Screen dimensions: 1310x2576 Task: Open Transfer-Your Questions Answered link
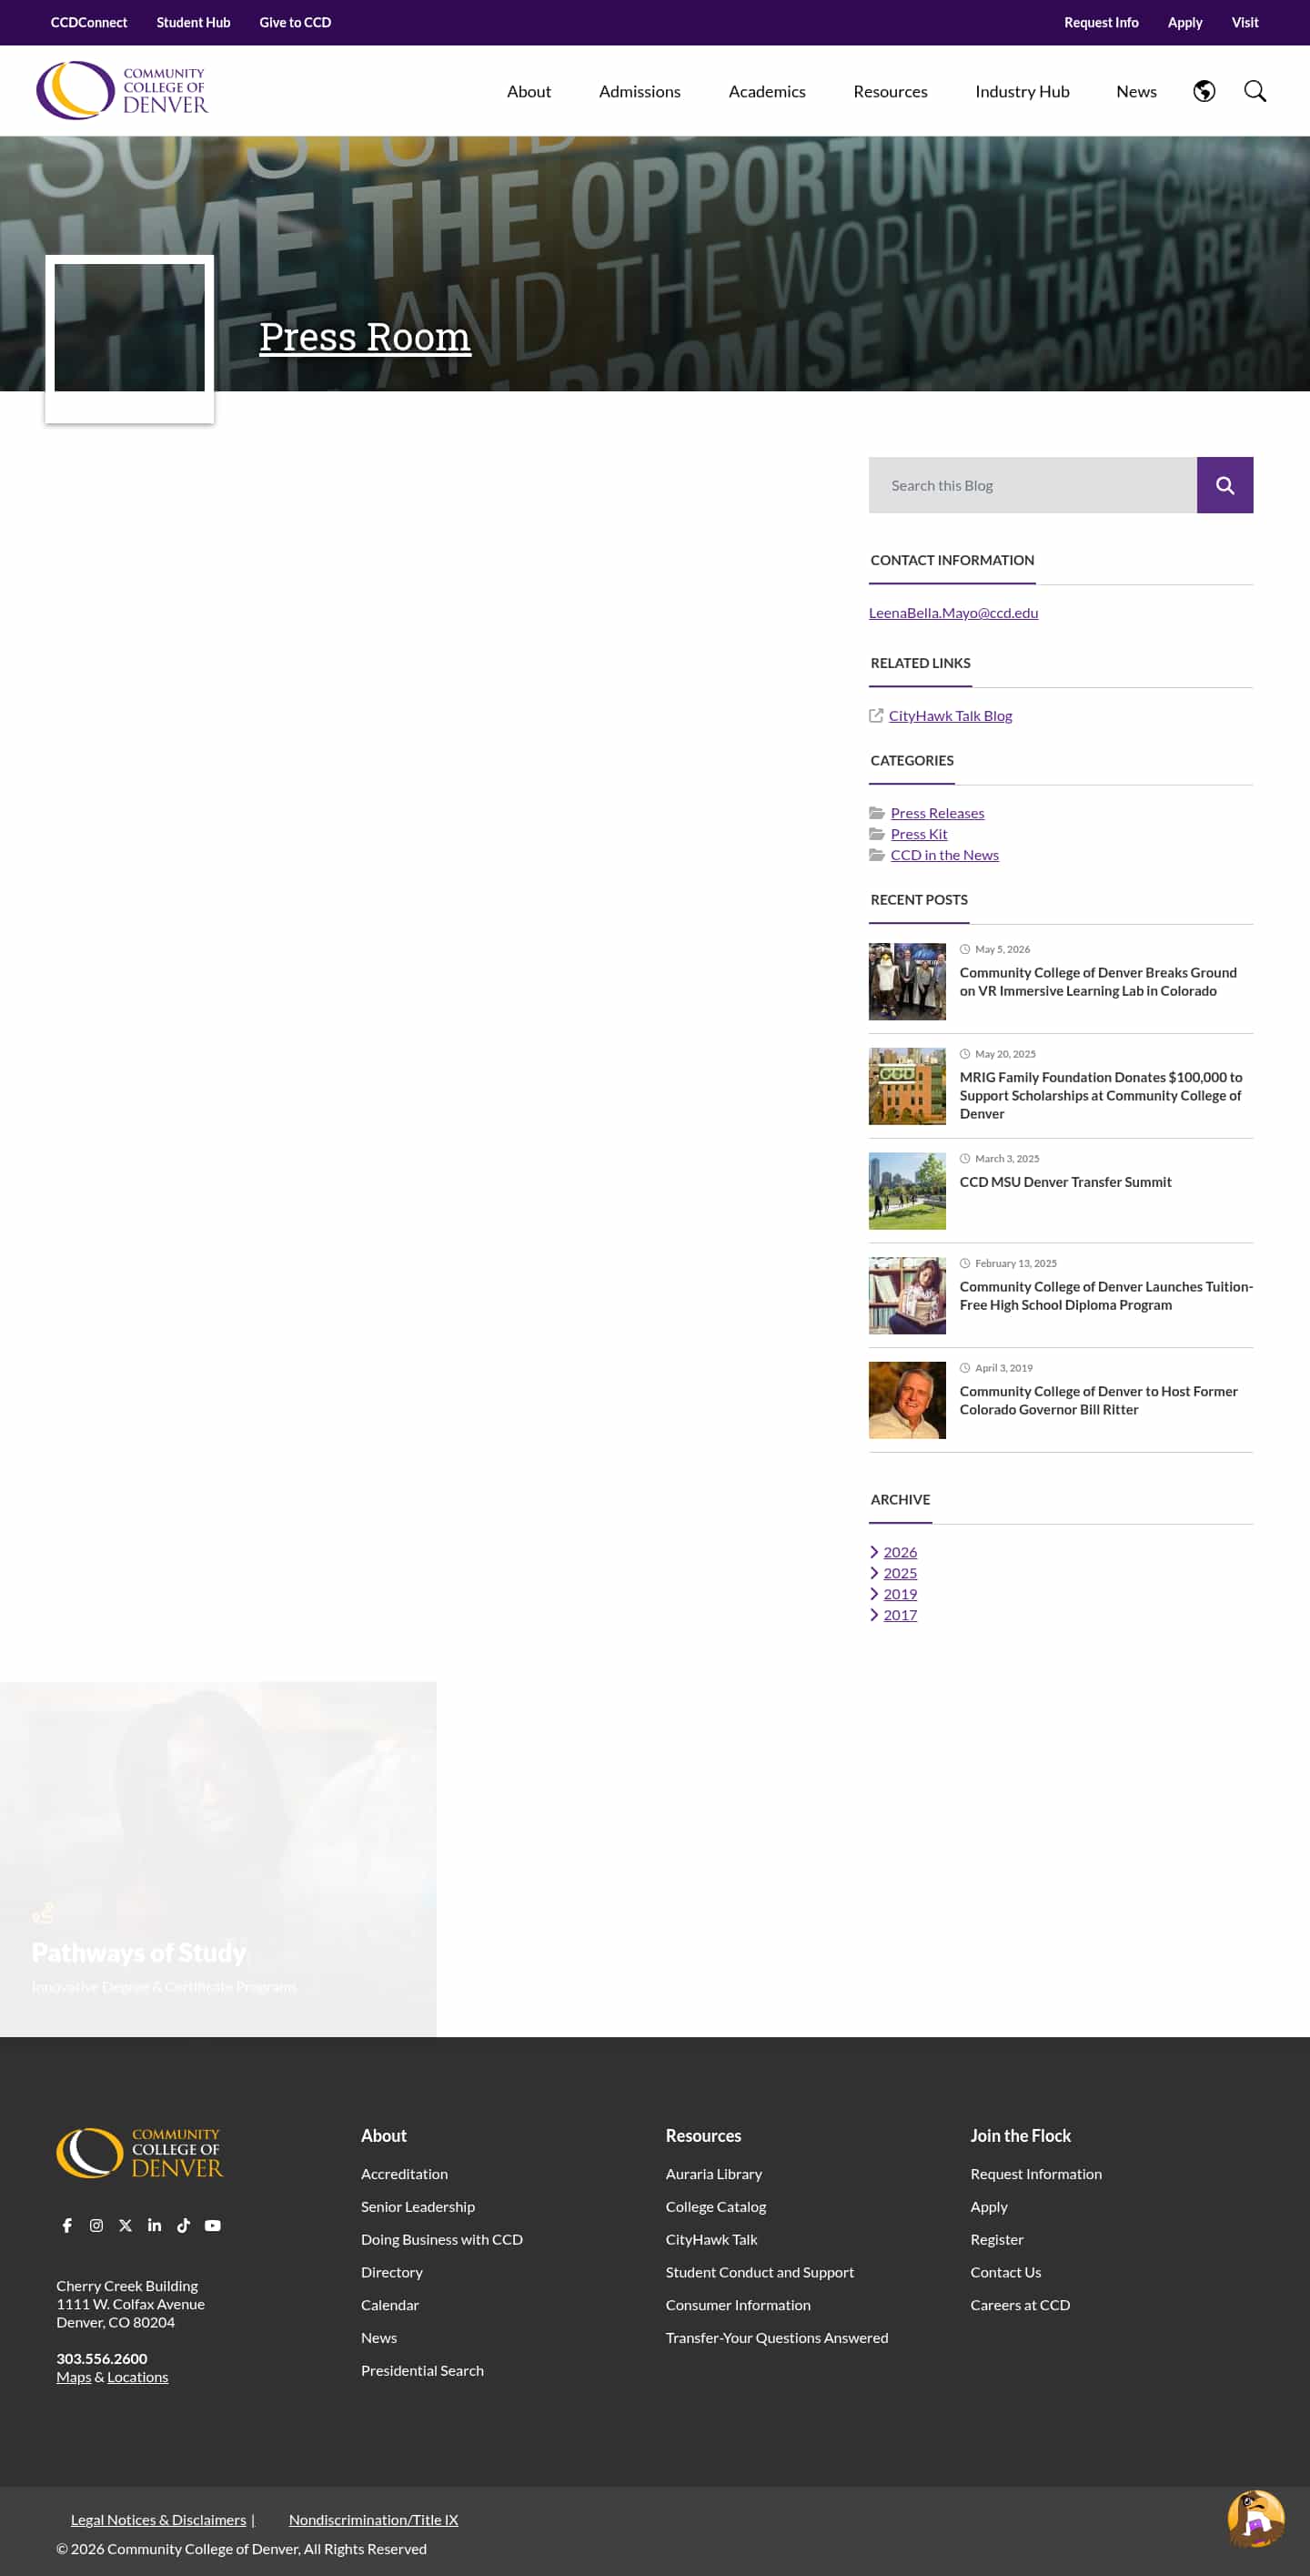pos(776,2338)
